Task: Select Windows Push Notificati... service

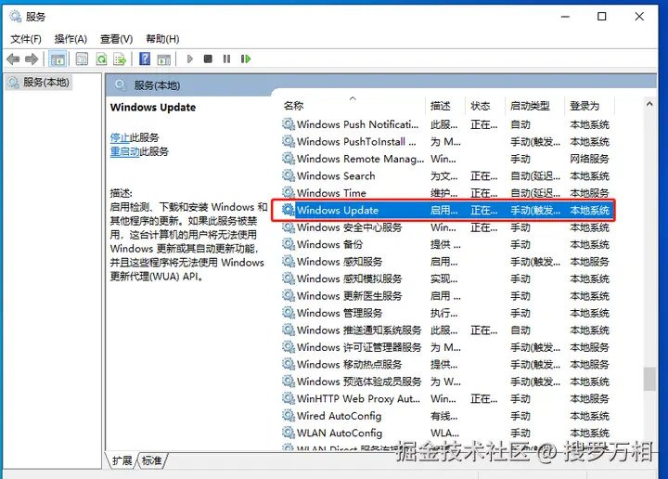Action: pos(447,124)
